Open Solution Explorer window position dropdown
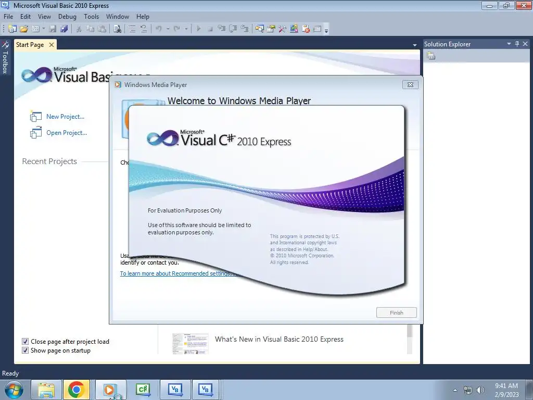The width and height of the screenshot is (533, 400). 509,44
